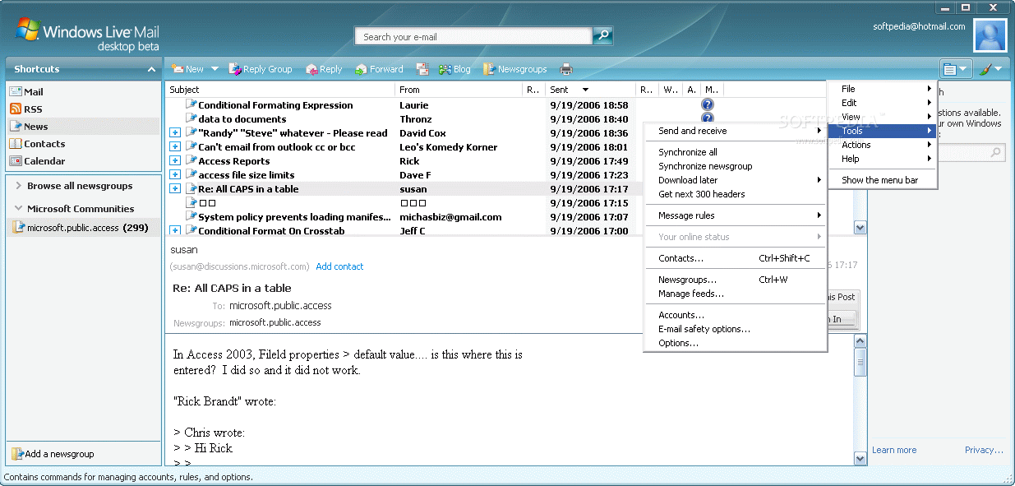Click the message list scroll down arrow
The image size is (1015, 486).
(860, 228)
